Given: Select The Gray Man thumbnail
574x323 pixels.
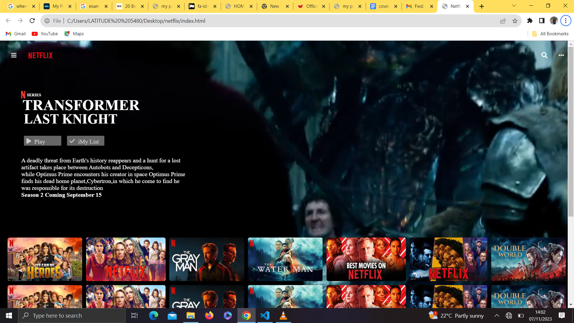Looking at the screenshot, I should pyautogui.click(x=207, y=259).
